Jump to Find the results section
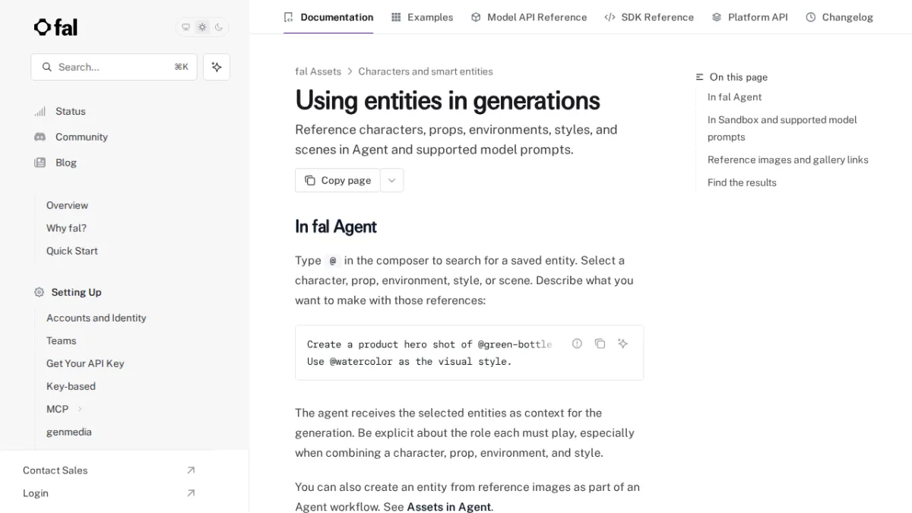 coord(742,182)
